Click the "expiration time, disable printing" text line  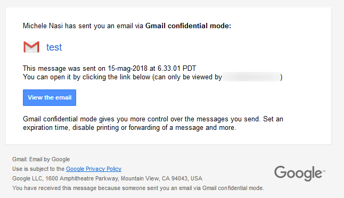129,128
